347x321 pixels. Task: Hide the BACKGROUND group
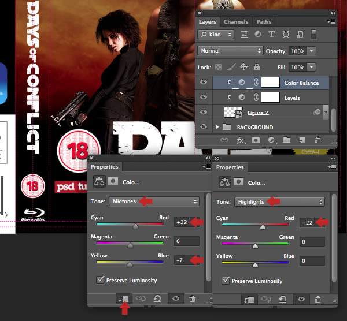(x=204, y=127)
